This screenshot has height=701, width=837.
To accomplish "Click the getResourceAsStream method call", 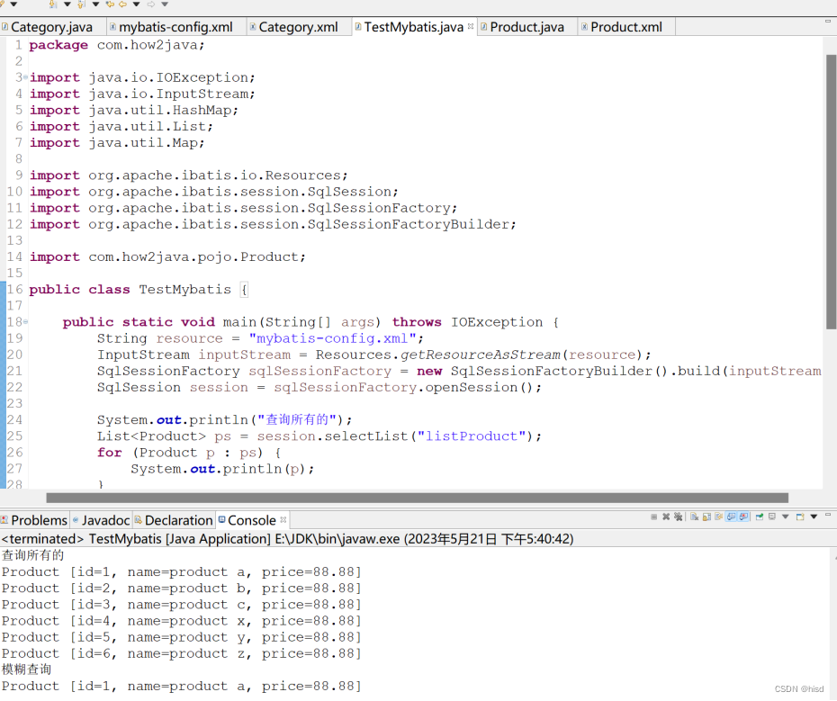I will coord(480,355).
